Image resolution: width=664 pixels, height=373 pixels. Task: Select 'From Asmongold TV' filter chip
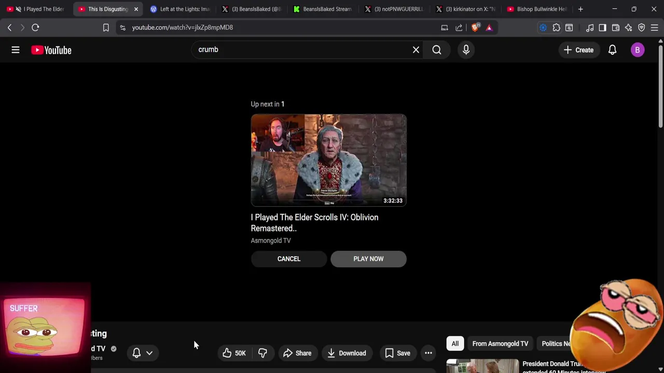click(500, 343)
